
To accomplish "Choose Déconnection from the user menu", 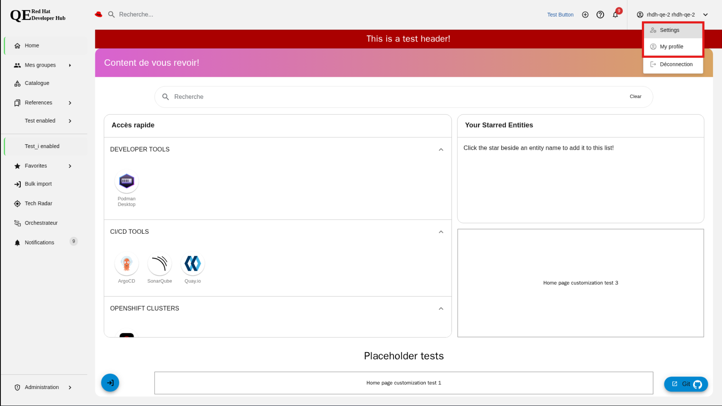I will pyautogui.click(x=676, y=64).
